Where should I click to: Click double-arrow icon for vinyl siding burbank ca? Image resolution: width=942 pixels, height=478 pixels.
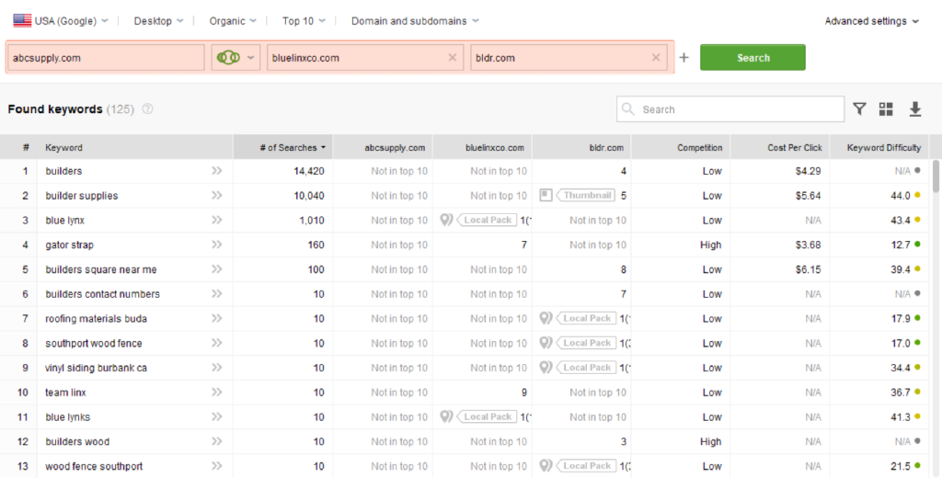217,368
